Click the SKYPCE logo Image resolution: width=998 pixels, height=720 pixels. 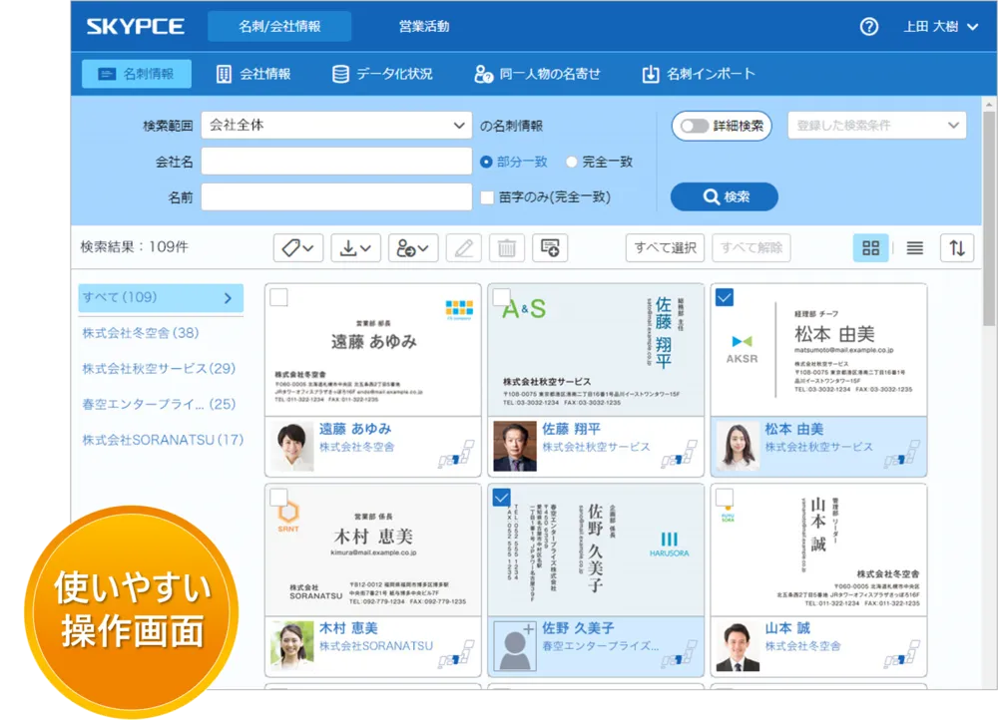pyautogui.click(x=136, y=27)
